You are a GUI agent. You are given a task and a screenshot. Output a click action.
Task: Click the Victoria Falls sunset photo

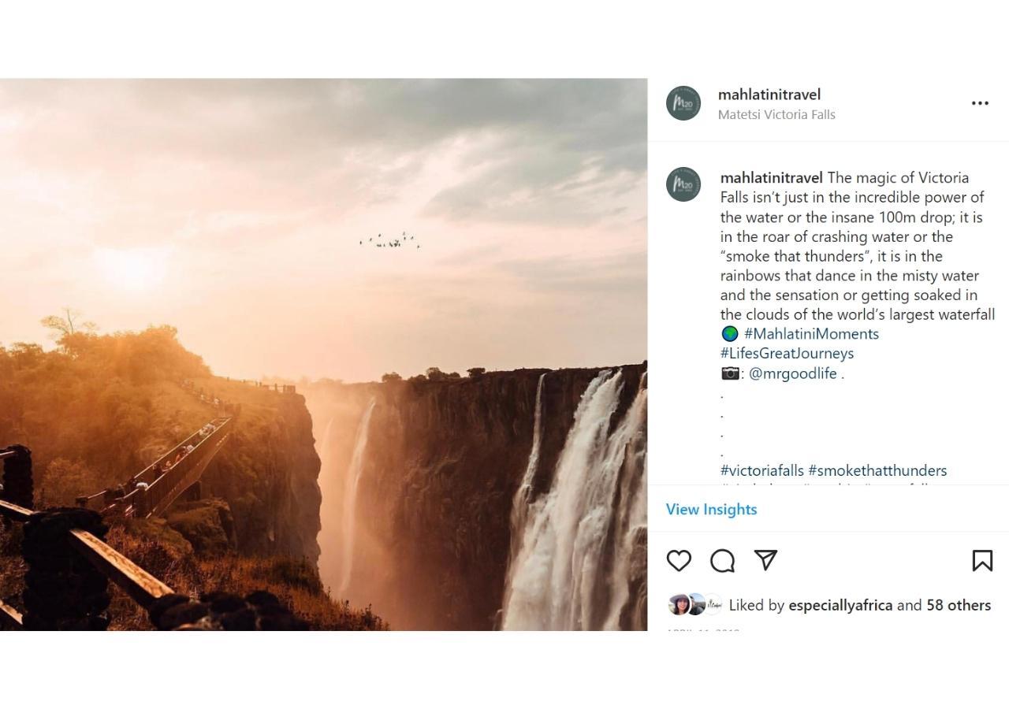click(323, 354)
